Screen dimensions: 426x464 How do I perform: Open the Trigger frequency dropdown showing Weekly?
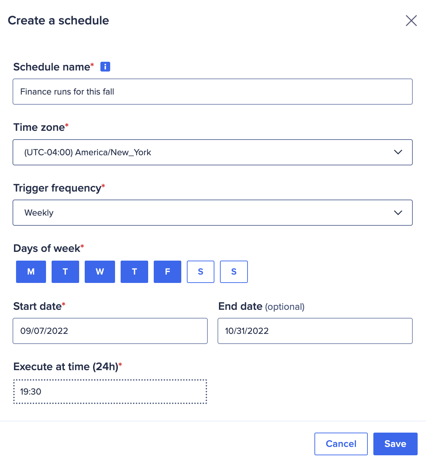[213, 212]
